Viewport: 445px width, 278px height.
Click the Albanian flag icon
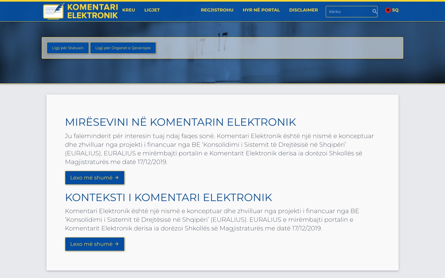pyautogui.click(x=388, y=10)
